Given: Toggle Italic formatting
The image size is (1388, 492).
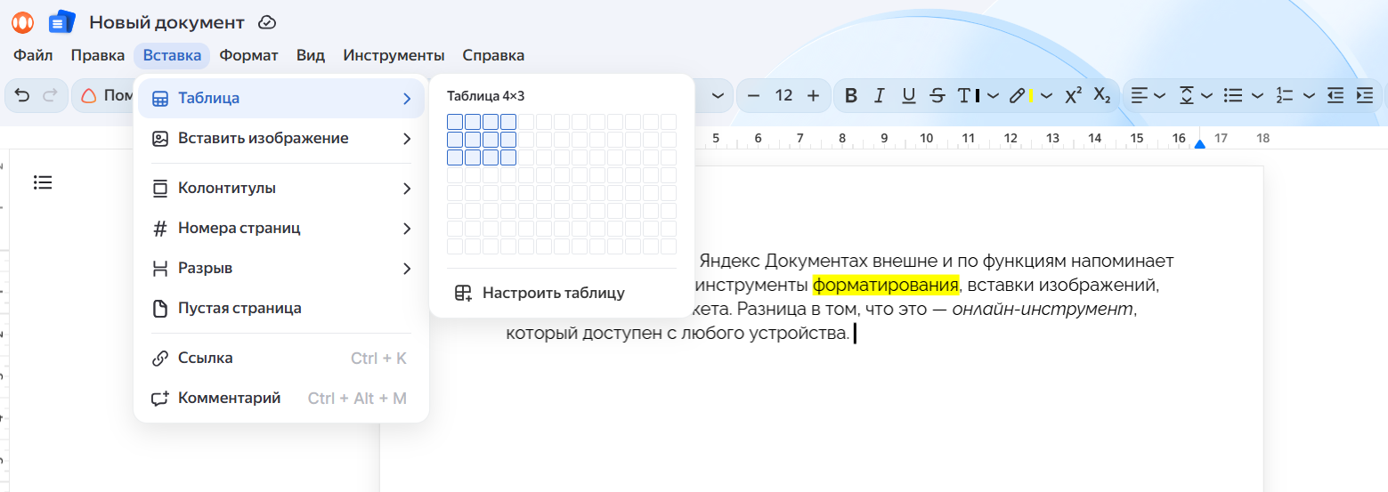Looking at the screenshot, I should 880,96.
